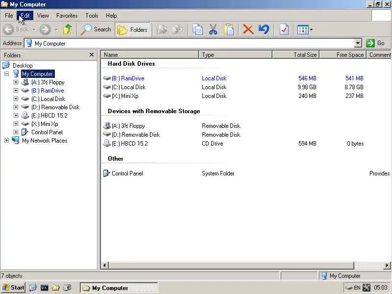This screenshot has width=392, height=294.
Task: Select (C:) Local Disk in folder tree
Action: click(48, 99)
